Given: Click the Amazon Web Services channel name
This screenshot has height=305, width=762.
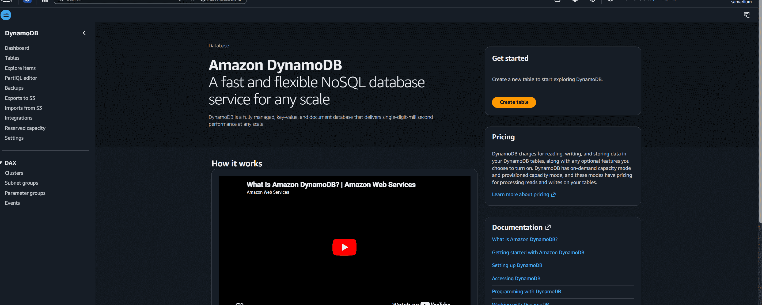Looking at the screenshot, I should tap(268, 192).
